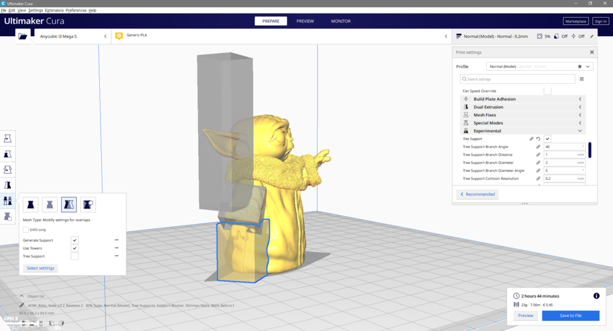Uncheck Generate Support in per-model panel
Screen dimensions: 613x331
[75, 240]
